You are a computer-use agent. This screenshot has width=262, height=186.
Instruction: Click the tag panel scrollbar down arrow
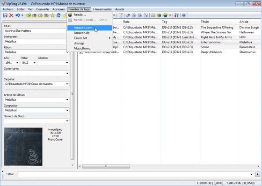pos(73,165)
